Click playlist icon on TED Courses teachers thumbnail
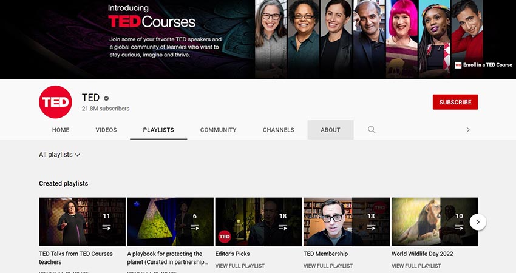The width and height of the screenshot is (516, 273). pyautogui.click(x=106, y=227)
